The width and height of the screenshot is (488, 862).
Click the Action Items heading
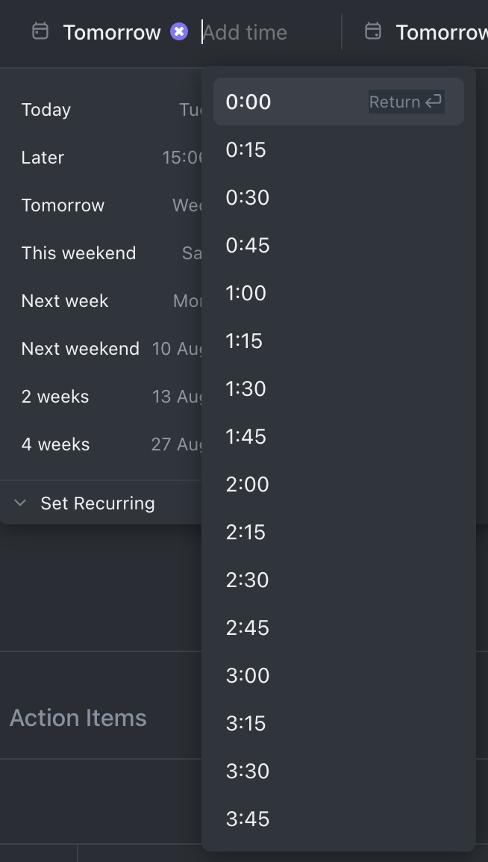(78, 718)
